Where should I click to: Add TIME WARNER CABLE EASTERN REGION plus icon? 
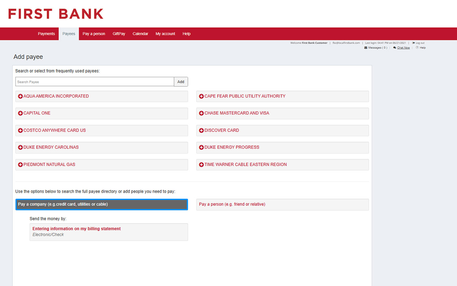pos(201,165)
